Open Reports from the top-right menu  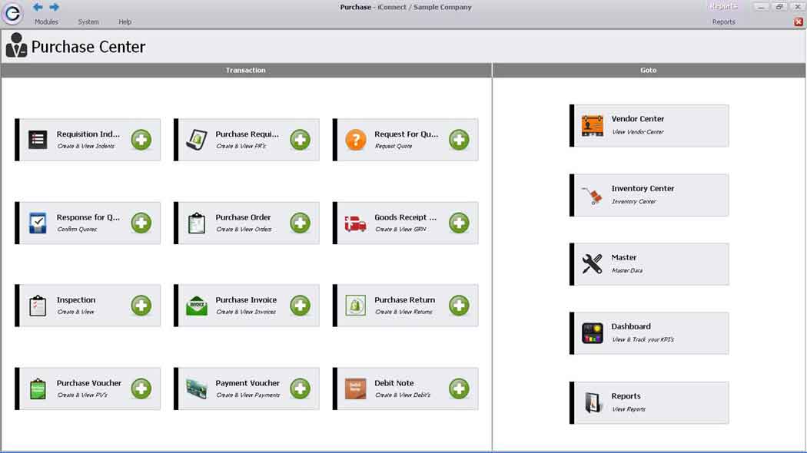[723, 22]
